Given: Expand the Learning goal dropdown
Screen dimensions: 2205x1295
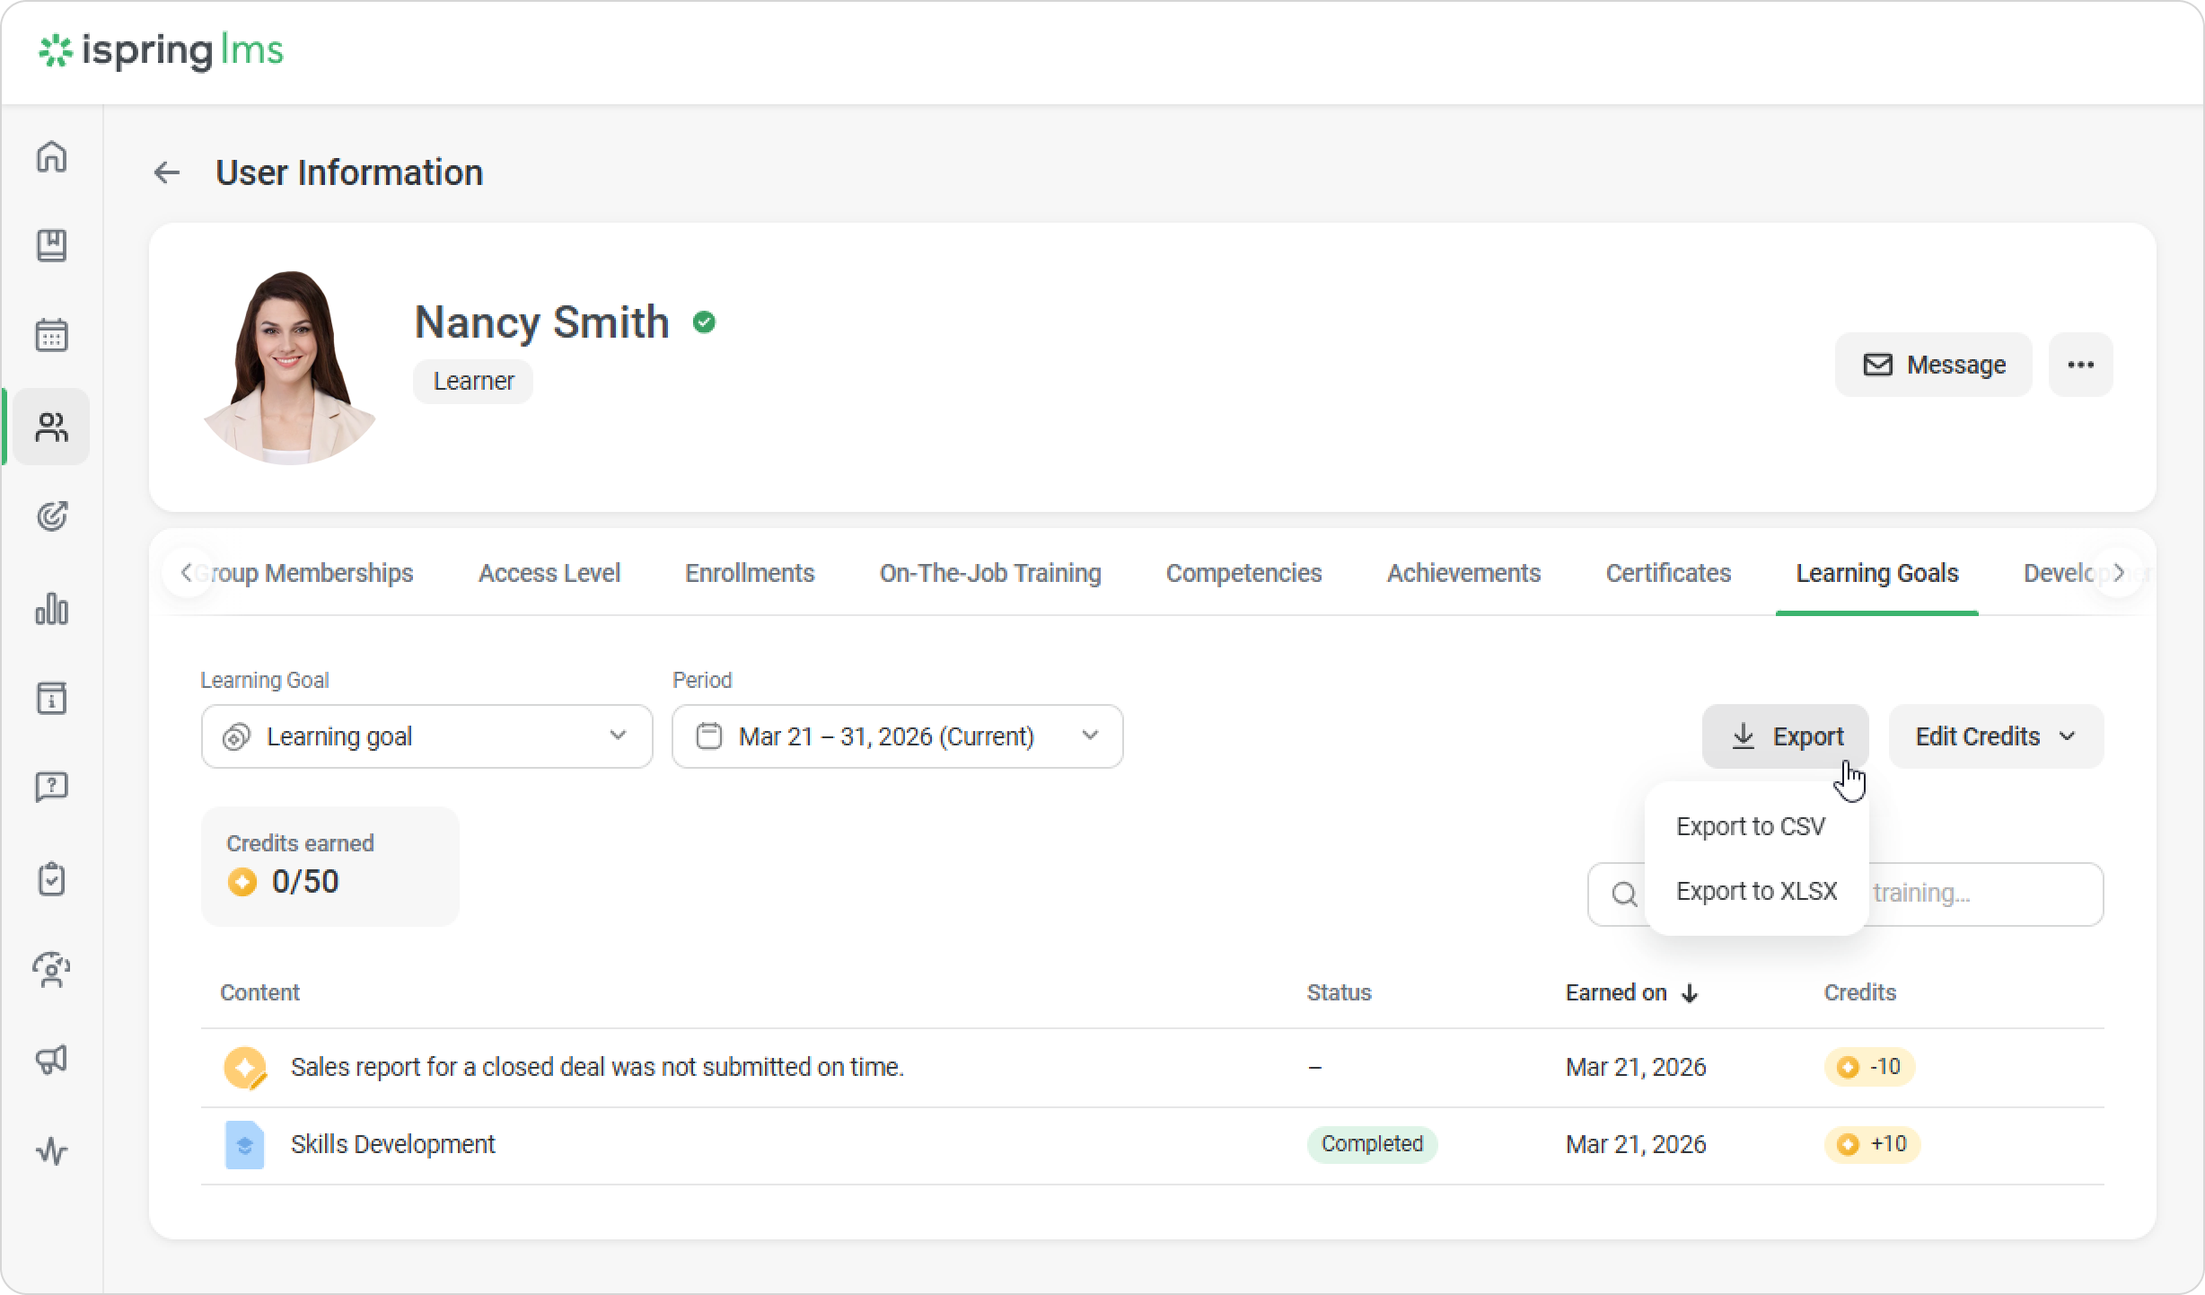Looking at the screenshot, I should click(x=426, y=736).
